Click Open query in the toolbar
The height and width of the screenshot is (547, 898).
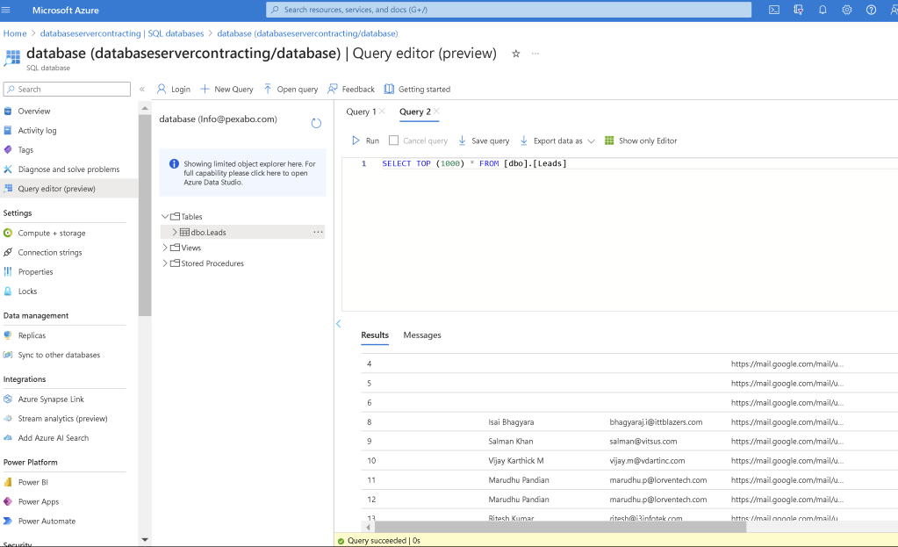tap(291, 89)
